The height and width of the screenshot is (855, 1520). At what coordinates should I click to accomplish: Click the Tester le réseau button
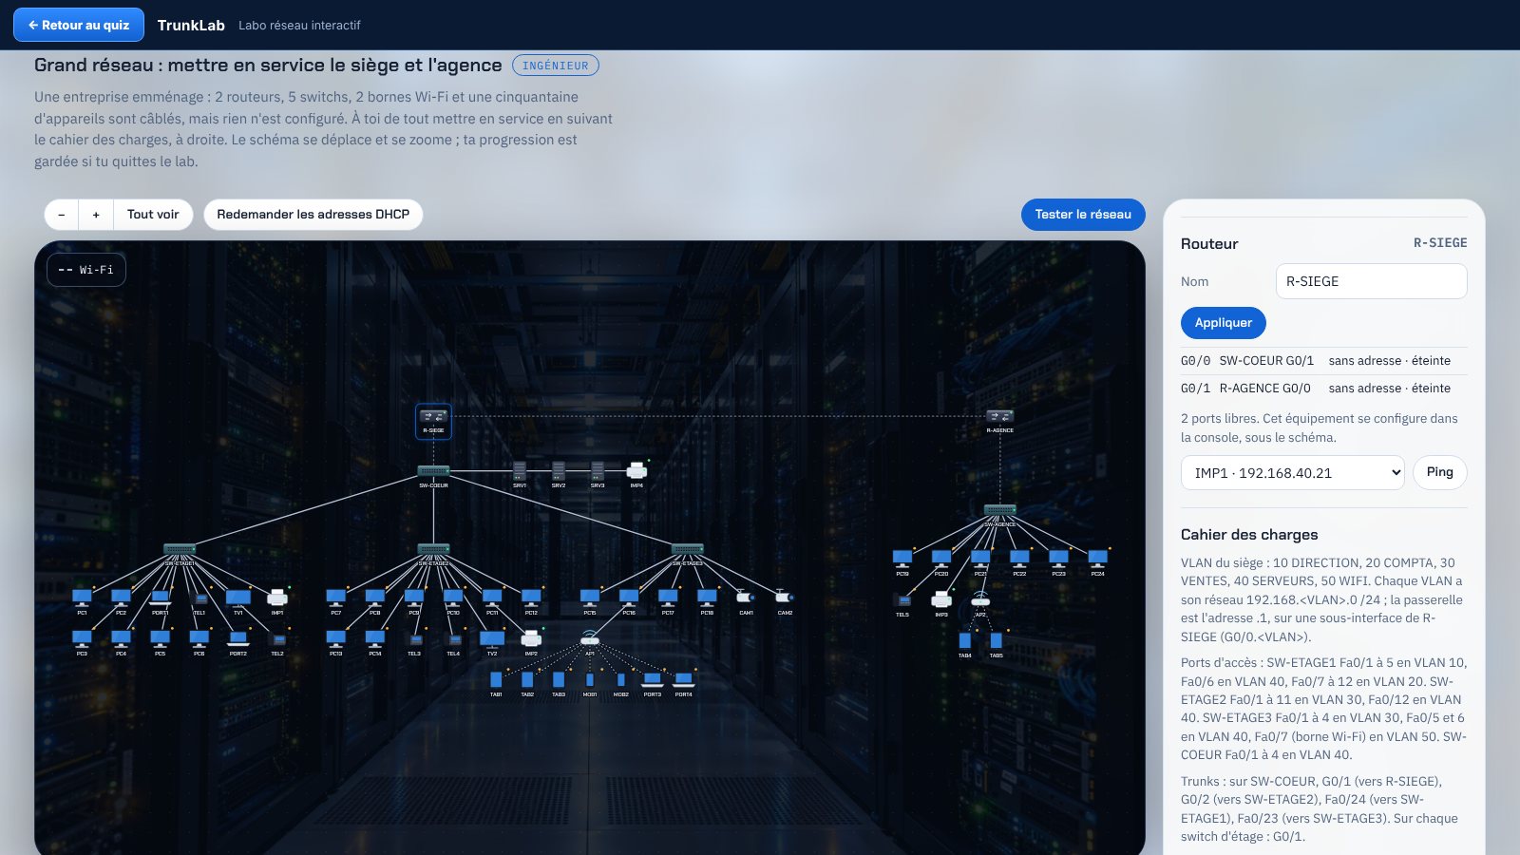pyautogui.click(x=1083, y=215)
